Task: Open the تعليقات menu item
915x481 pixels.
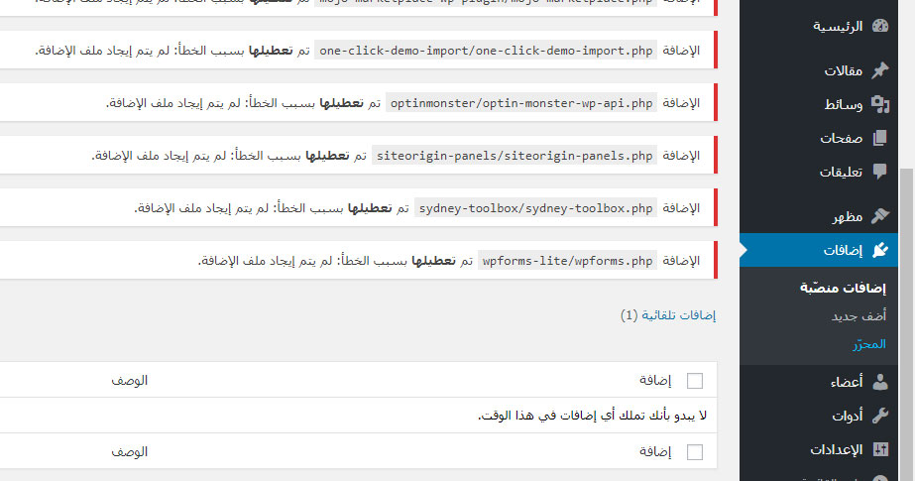Action: [819, 171]
